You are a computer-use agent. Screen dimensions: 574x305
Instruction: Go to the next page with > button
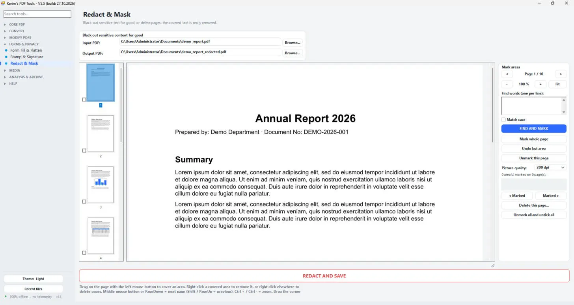pos(561,74)
